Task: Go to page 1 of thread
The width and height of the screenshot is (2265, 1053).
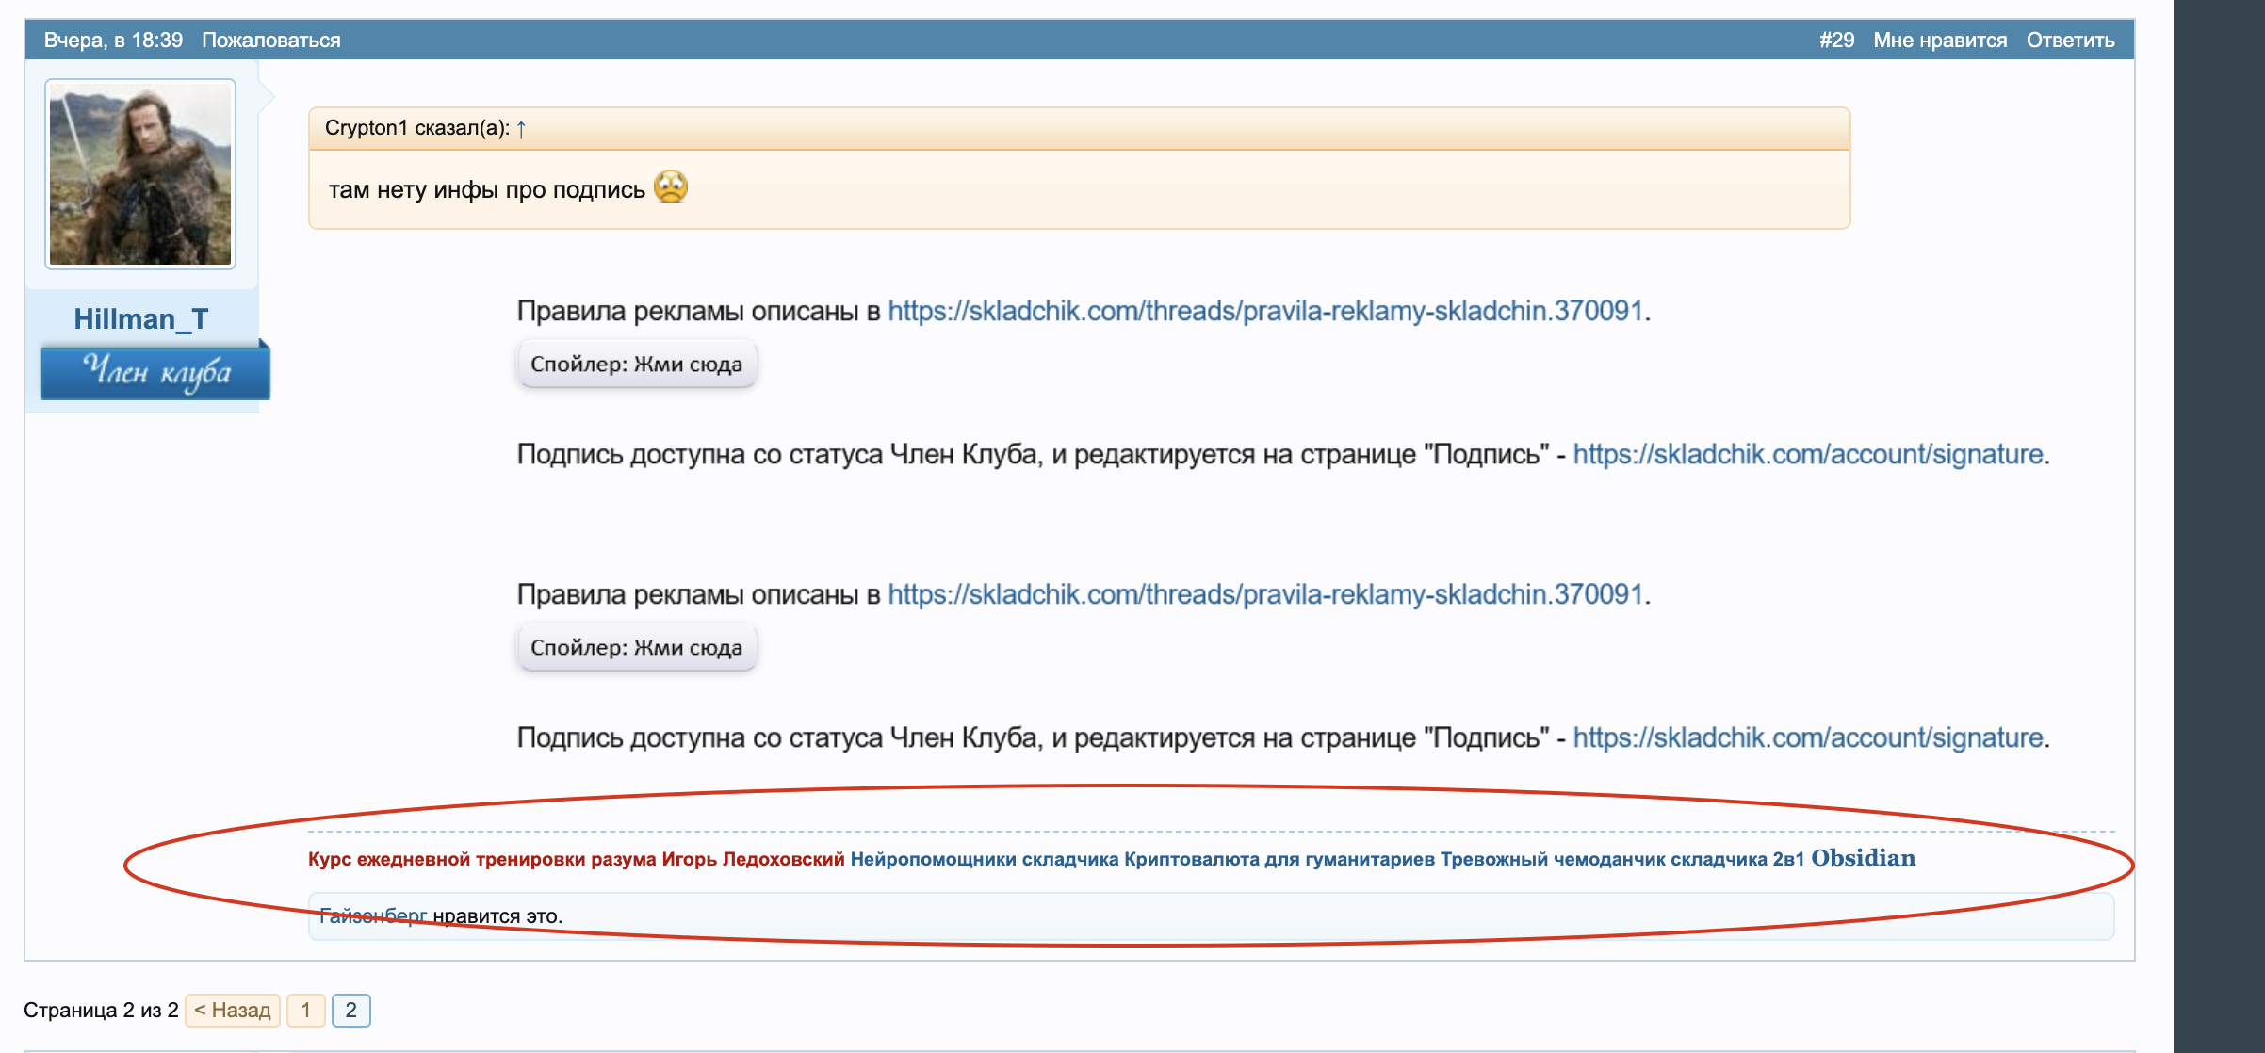Action: (305, 1011)
